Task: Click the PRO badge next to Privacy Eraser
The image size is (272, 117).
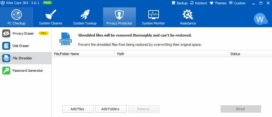Action: coord(44,33)
